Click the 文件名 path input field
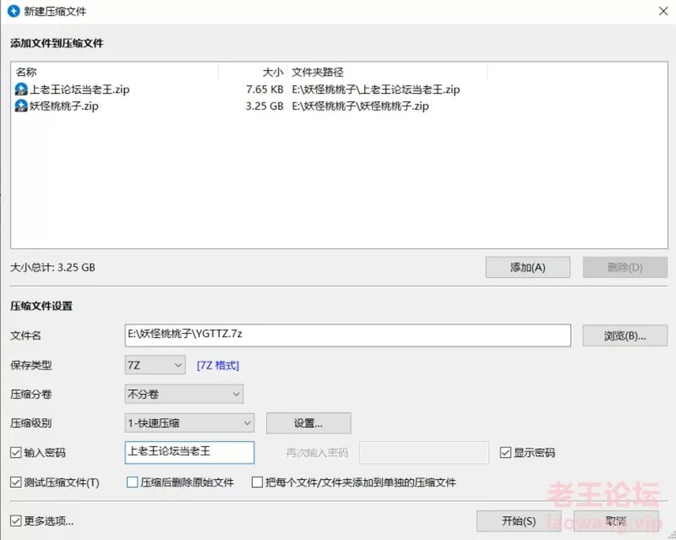 point(348,335)
